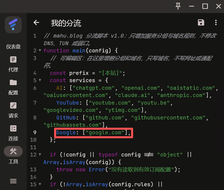Open the 工具 (Tools) page
This screenshot has height=190, width=224.
13,155
